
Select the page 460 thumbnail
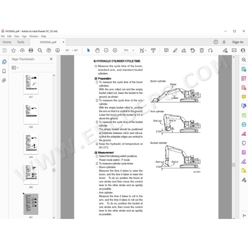click(31, 174)
